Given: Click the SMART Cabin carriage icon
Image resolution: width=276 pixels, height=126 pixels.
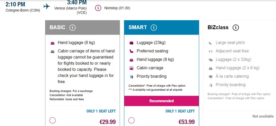Looking at the screenshot, I should [131, 68].
